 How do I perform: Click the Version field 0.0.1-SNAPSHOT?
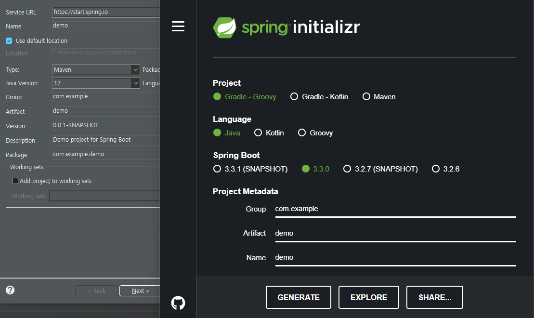[106, 125]
